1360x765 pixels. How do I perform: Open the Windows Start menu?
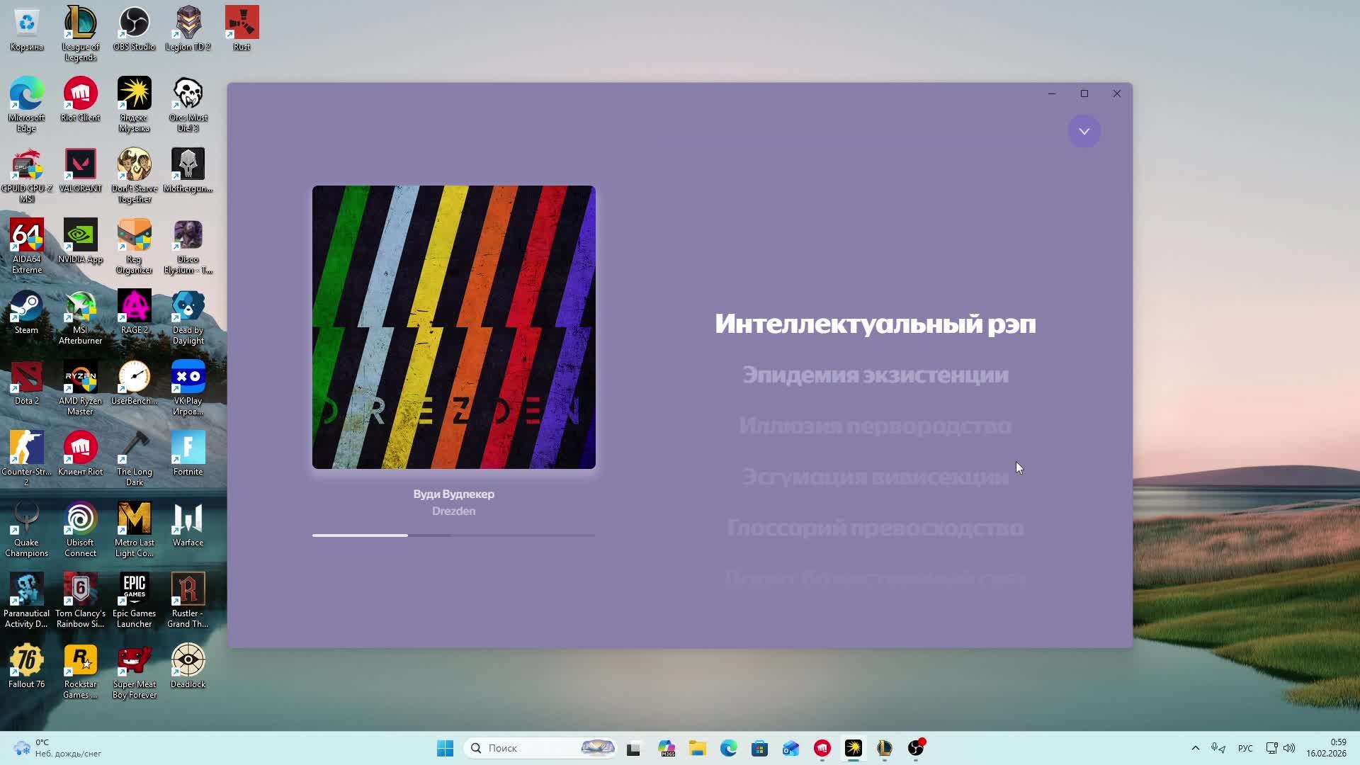[x=445, y=747]
